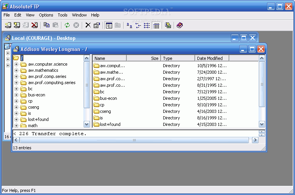Expand the cp tree node
Screen dimensions: 295x195
click(x=17, y=101)
